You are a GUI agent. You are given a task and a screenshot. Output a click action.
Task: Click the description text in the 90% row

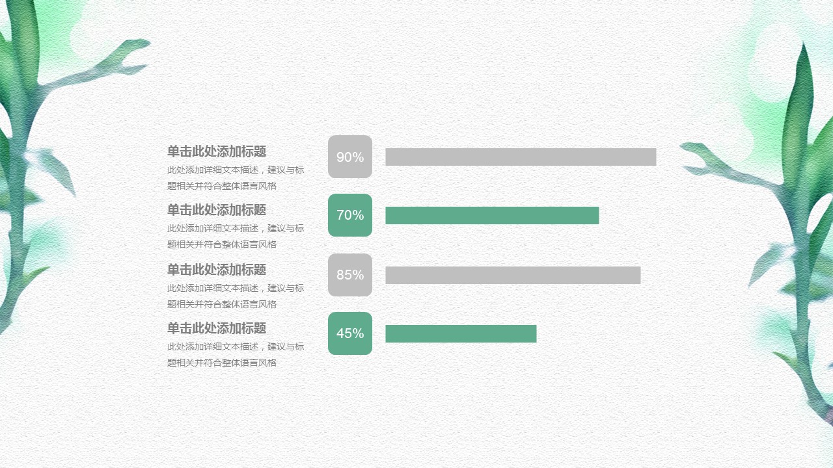[236, 177]
